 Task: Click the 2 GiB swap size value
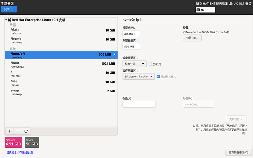point(111,91)
